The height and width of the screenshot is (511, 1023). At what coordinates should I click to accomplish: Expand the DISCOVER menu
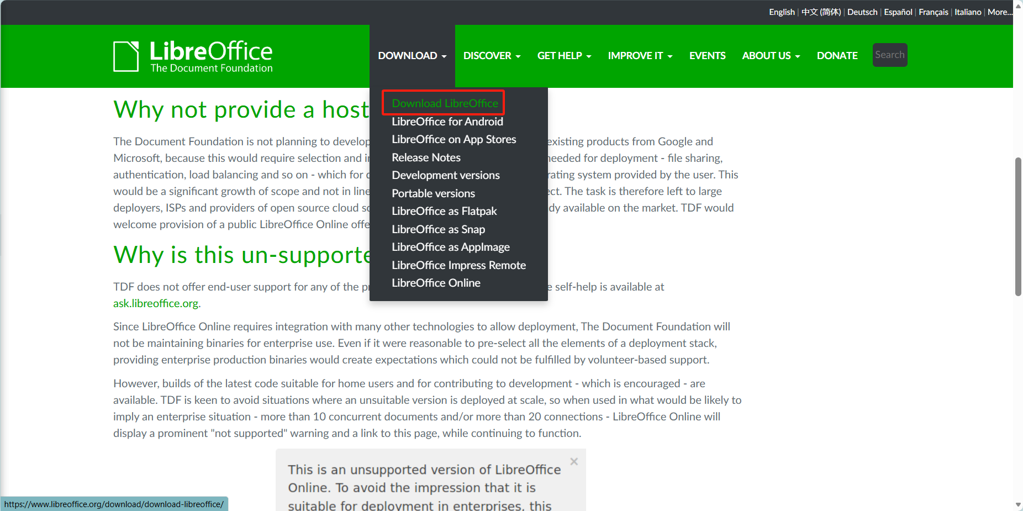[492, 56]
